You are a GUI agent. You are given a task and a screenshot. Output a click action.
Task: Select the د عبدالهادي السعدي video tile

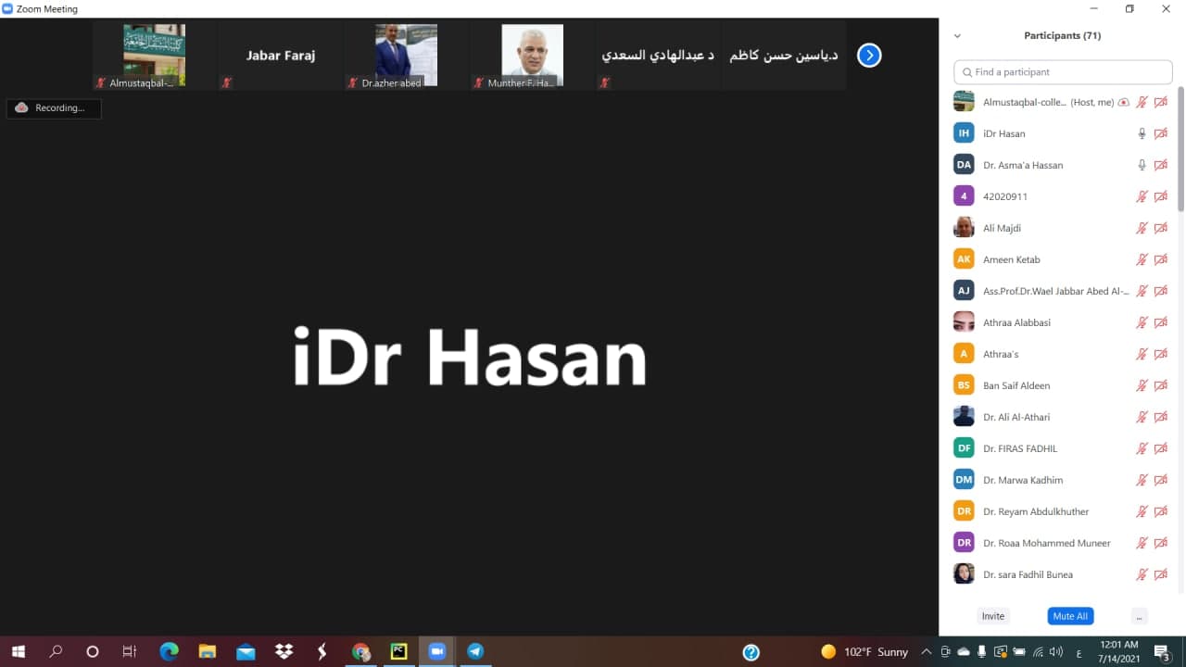coord(658,56)
